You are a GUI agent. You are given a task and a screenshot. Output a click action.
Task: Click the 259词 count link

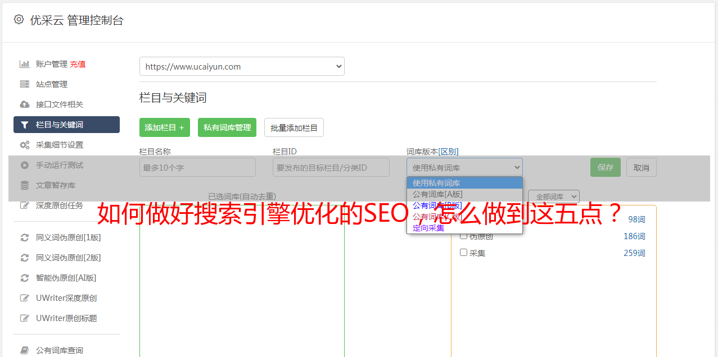[634, 253]
